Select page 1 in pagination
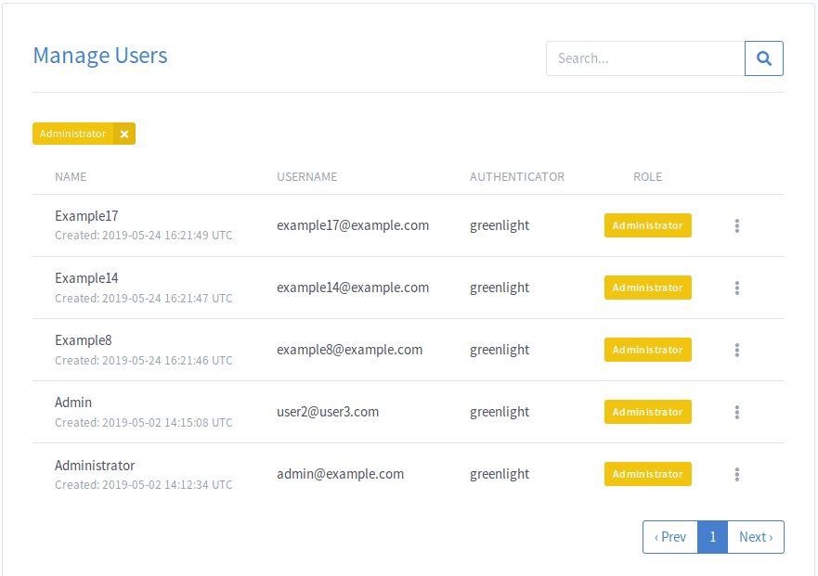 [713, 537]
